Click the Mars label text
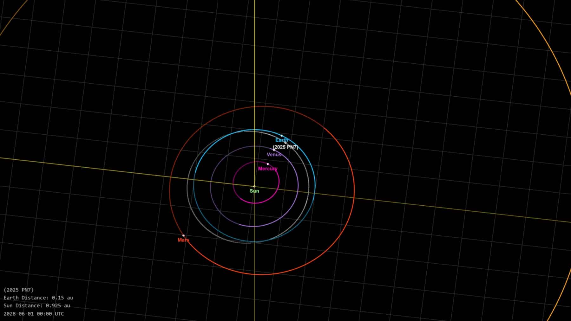This screenshot has height=321, width=571. coord(183,240)
